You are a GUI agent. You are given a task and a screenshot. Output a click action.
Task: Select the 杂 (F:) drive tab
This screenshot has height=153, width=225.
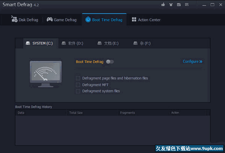(x=142, y=43)
